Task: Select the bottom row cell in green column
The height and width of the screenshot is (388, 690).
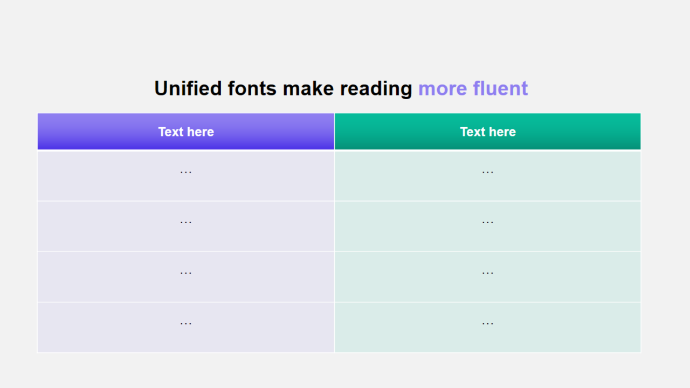Action: [x=487, y=328]
